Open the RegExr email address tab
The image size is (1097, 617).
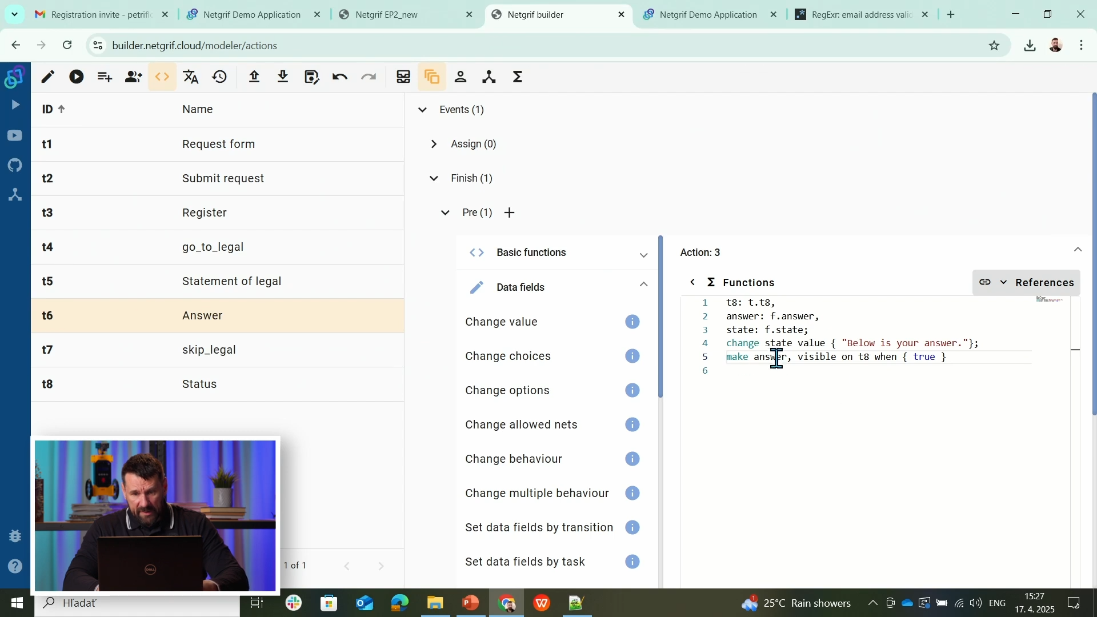857,14
